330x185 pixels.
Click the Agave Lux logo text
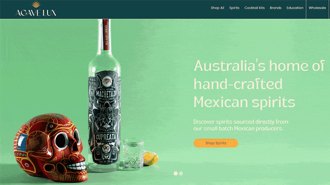tap(36, 13)
